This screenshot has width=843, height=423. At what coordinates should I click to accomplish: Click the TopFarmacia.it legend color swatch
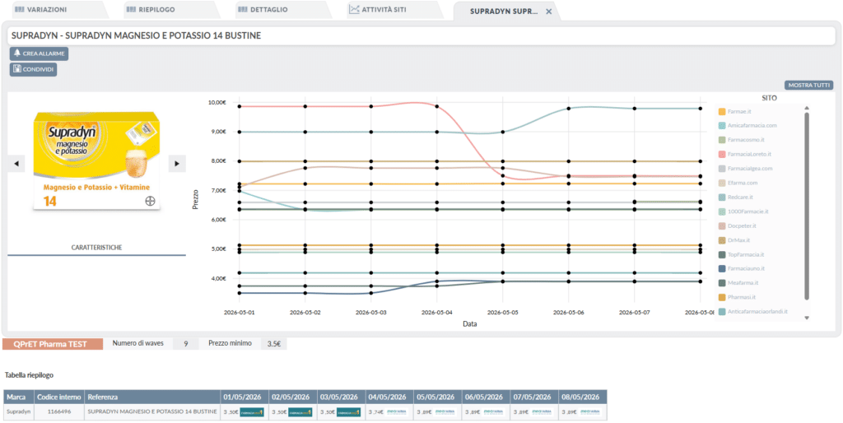click(722, 254)
